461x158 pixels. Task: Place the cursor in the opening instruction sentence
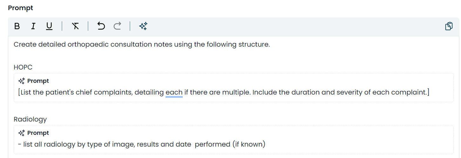142,44
